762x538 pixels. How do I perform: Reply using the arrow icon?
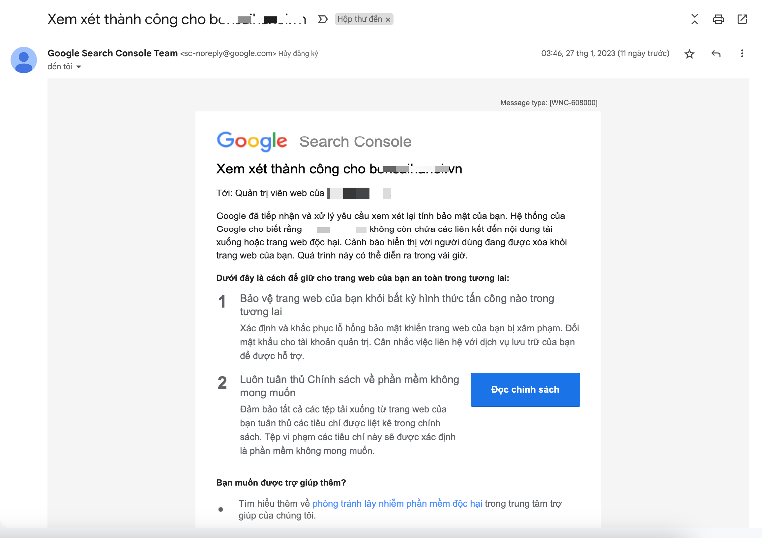716,54
